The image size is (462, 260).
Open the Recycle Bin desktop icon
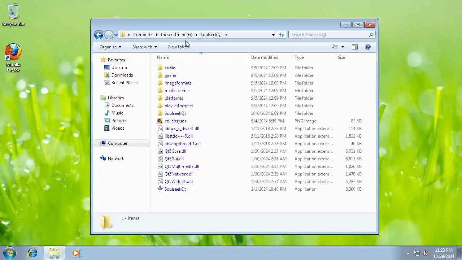(13, 15)
